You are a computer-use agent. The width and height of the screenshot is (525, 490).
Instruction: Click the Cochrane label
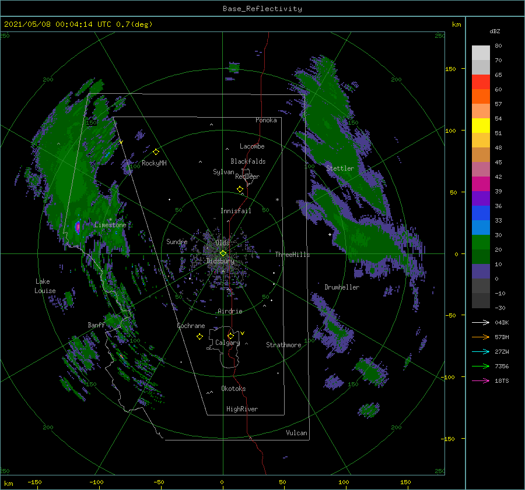[x=191, y=326]
